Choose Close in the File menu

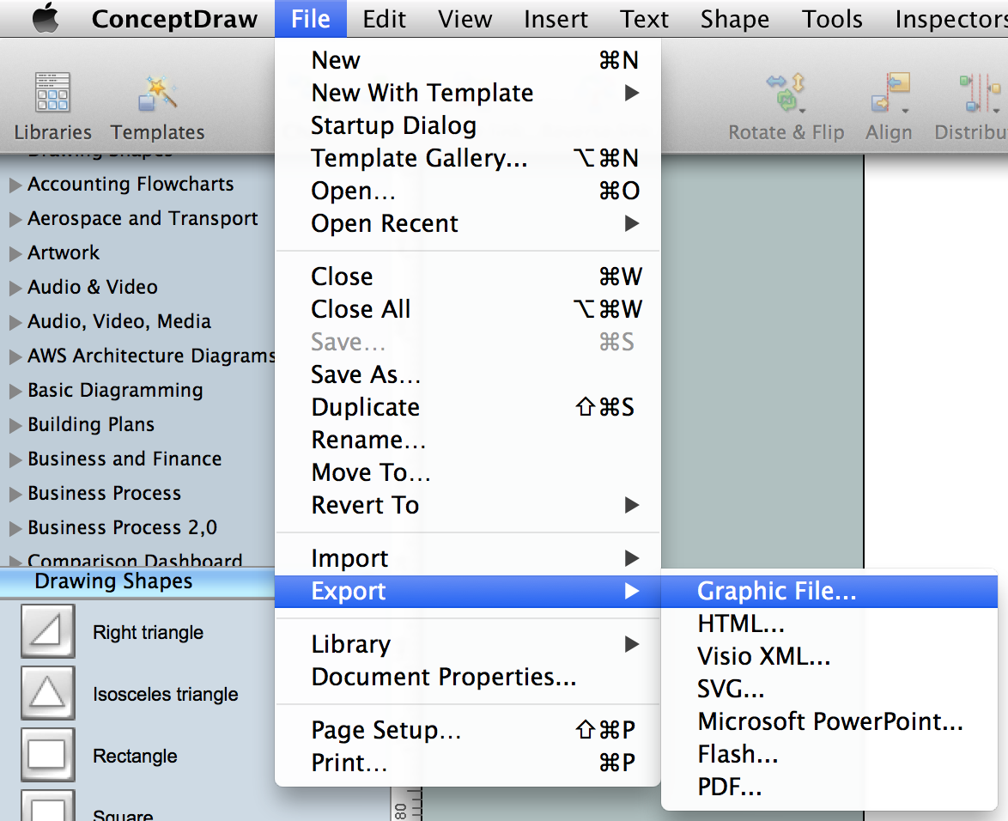(467, 277)
